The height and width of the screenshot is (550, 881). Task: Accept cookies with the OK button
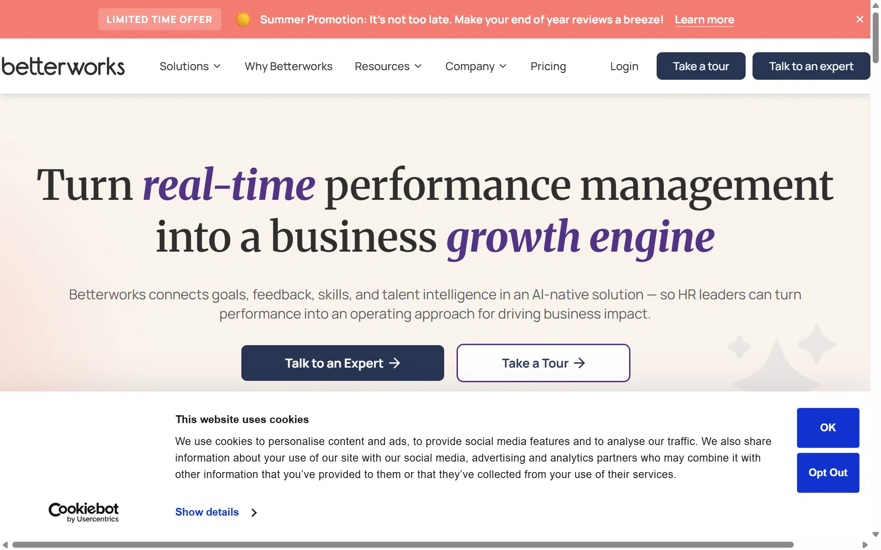click(828, 428)
